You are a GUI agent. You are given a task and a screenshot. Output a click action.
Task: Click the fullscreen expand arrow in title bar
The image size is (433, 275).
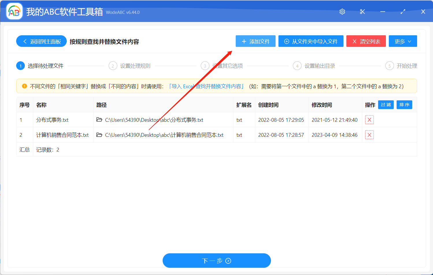pyautogui.click(x=403, y=12)
